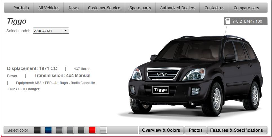Click the Tiggo title heading
This screenshot has height=137, width=272.
pyautogui.click(x=17, y=21)
